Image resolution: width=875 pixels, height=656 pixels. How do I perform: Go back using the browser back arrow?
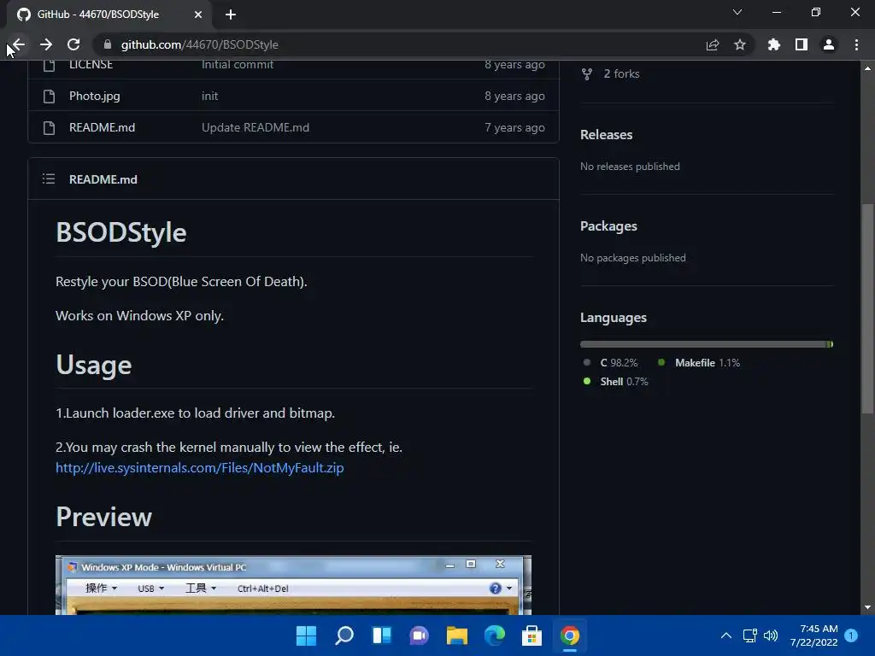click(x=19, y=44)
